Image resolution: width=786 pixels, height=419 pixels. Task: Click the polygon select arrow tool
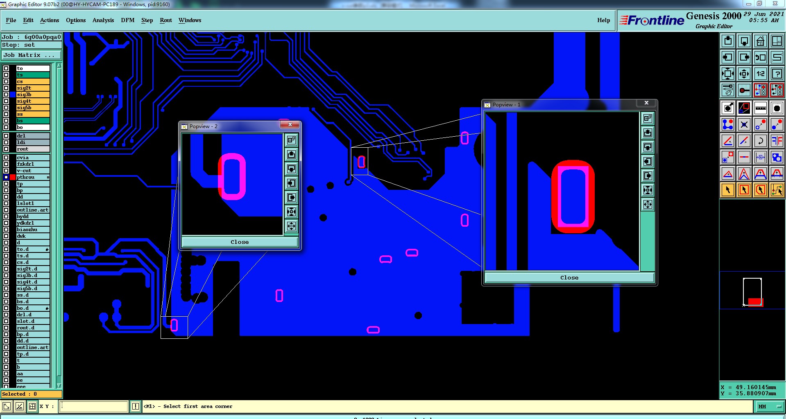click(761, 190)
